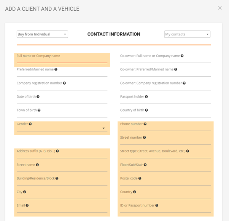Click help icon next to City label
The image size is (229, 221).
24,192
